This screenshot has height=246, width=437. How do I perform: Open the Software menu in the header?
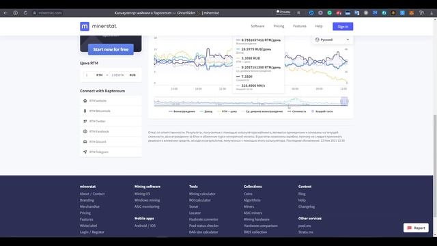pyautogui.click(x=257, y=26)
